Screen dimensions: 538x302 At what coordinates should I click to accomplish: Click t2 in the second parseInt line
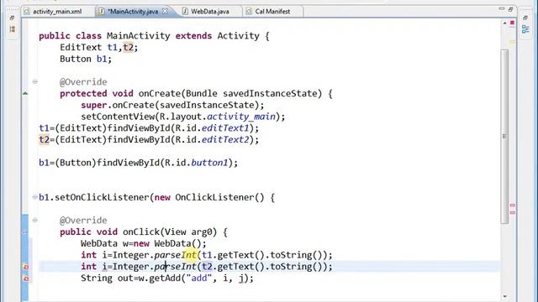pyautogui.click(x=207, y=267)
